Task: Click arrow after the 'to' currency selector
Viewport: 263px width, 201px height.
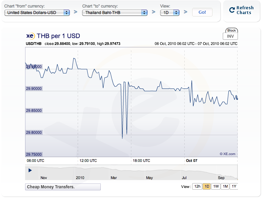Action: coord(154,12)
